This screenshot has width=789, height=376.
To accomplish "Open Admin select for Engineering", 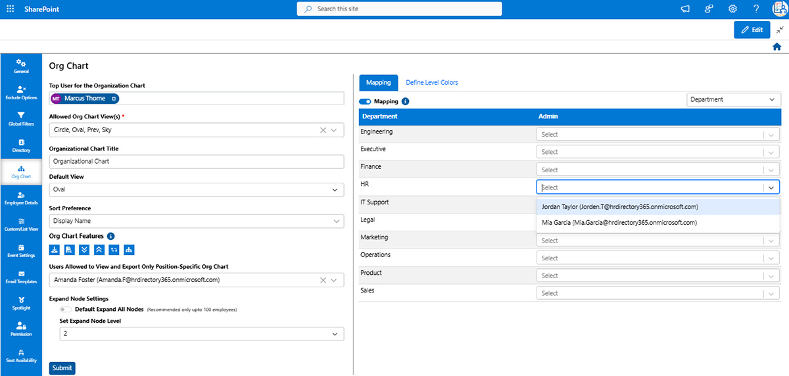I will [658, 134].
